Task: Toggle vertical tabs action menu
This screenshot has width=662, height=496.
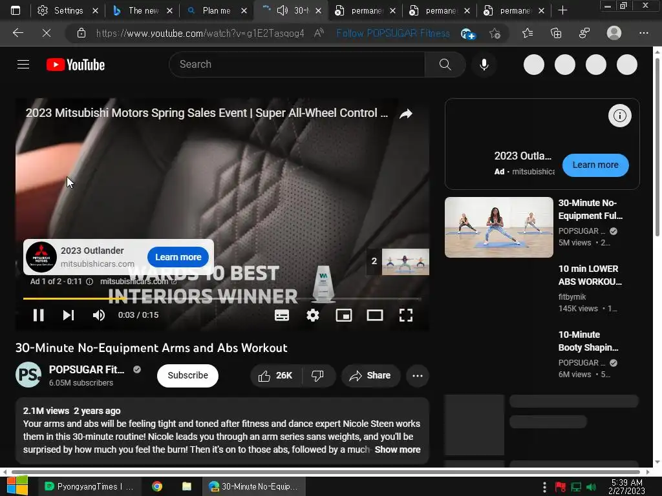Action: coord(16,10)
